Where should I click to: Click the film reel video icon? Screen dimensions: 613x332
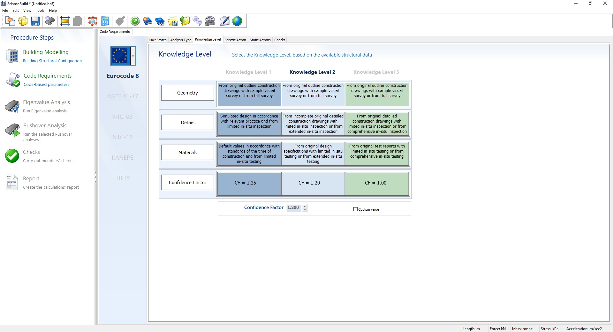[210, 21]
